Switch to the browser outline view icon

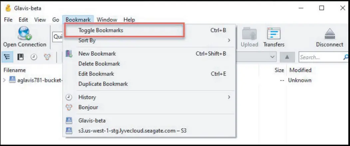coord(8,57)
